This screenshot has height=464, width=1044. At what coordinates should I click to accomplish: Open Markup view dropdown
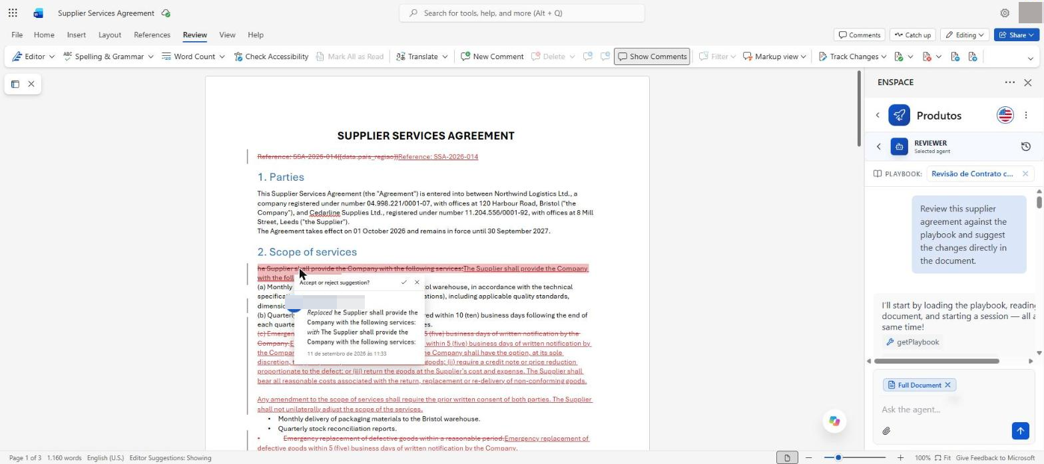774,57
